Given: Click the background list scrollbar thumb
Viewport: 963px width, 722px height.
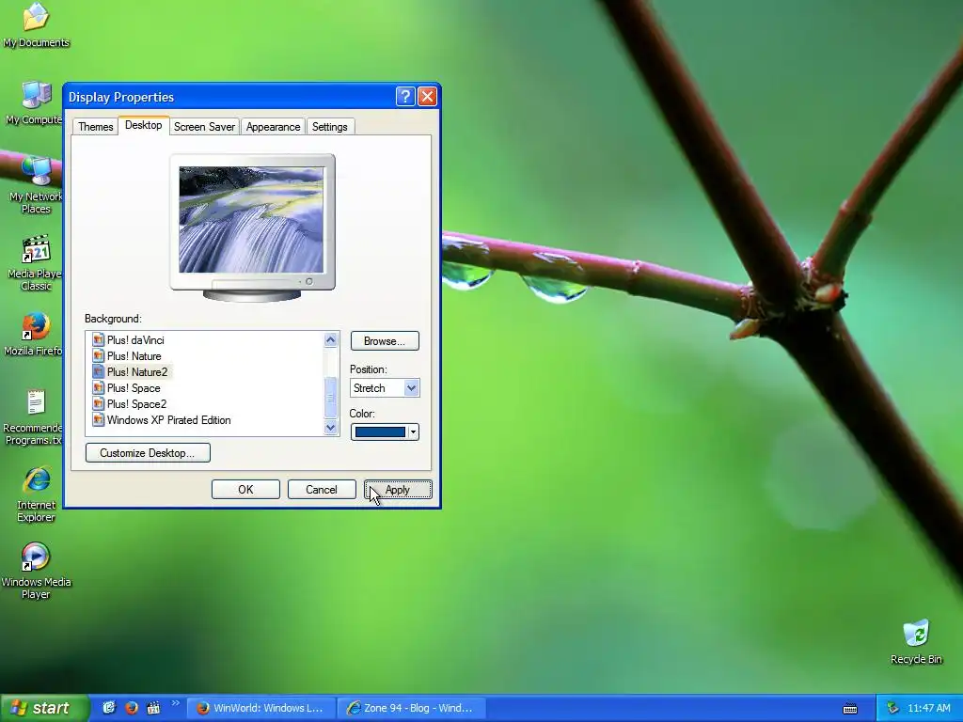Looking at the screenshot, I should tap(330, 398).
